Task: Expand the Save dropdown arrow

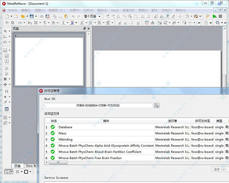Action: click(36, 16)
